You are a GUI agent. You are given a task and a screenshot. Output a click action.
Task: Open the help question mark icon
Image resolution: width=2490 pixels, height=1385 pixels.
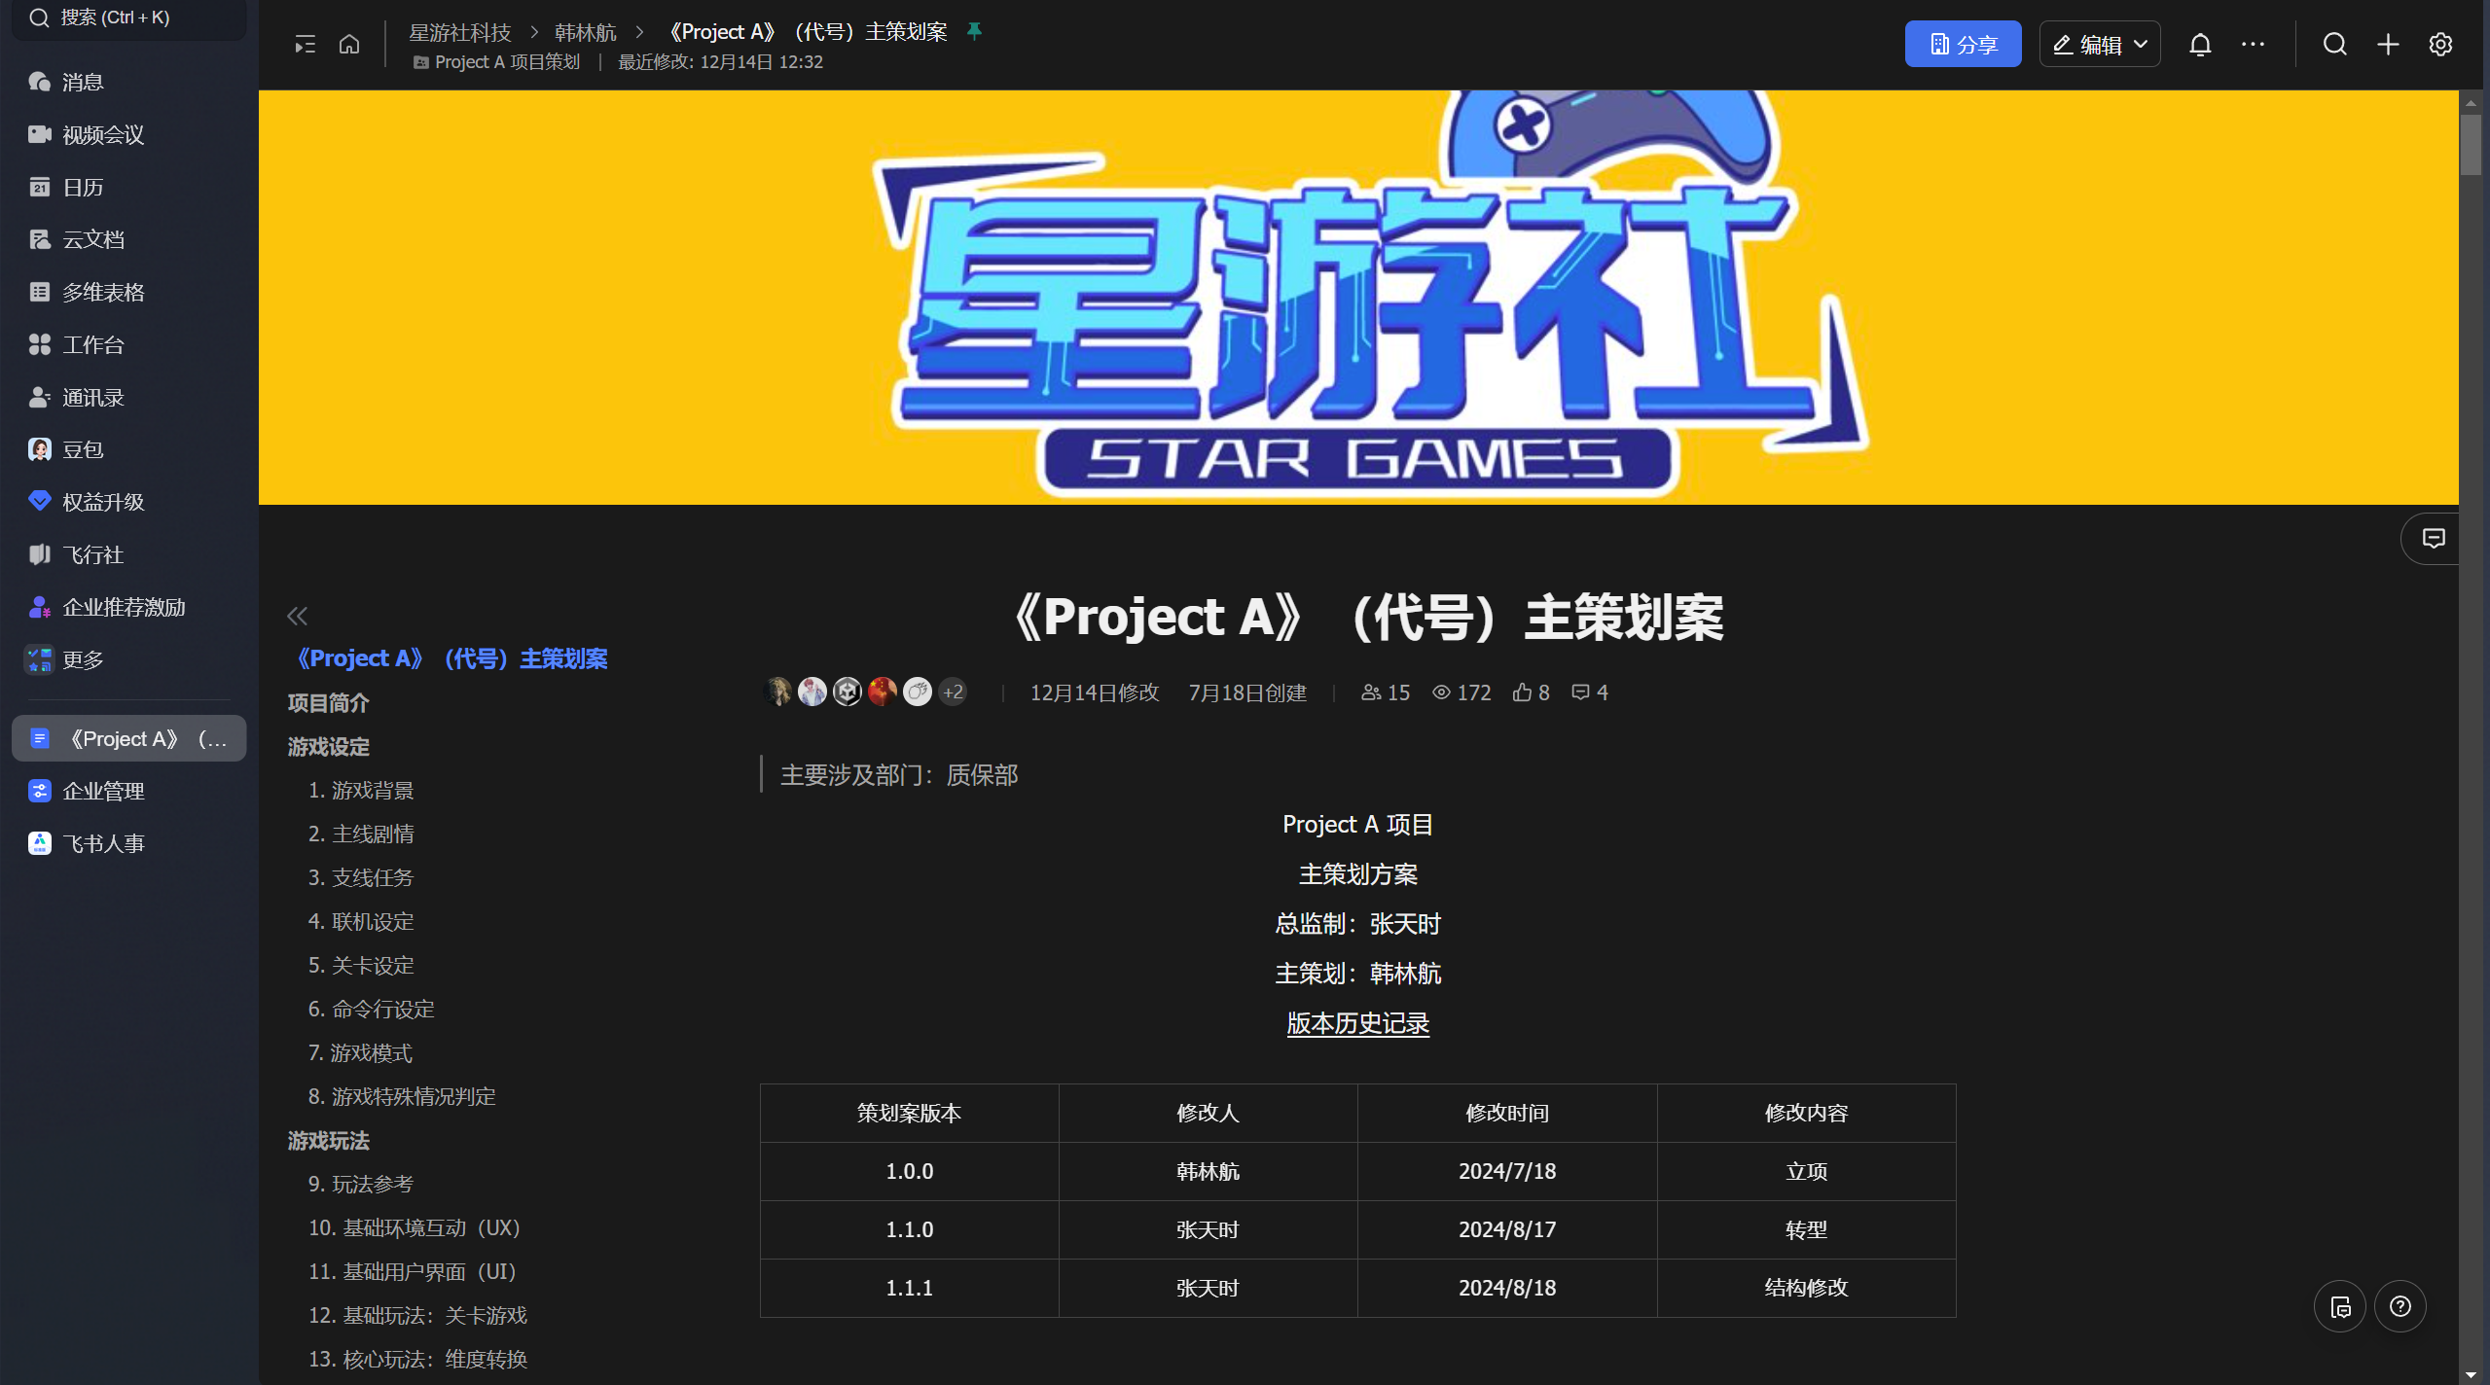click(x=2400, y=1306)
